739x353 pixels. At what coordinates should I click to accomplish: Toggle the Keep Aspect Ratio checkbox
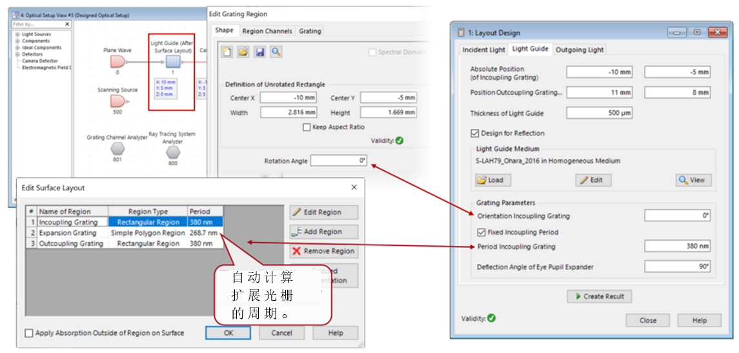[307, 126]
